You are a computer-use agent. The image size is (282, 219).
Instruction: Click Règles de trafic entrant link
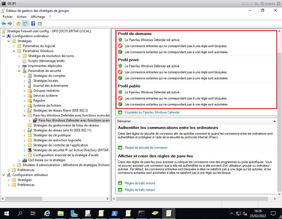click(140, 183)
